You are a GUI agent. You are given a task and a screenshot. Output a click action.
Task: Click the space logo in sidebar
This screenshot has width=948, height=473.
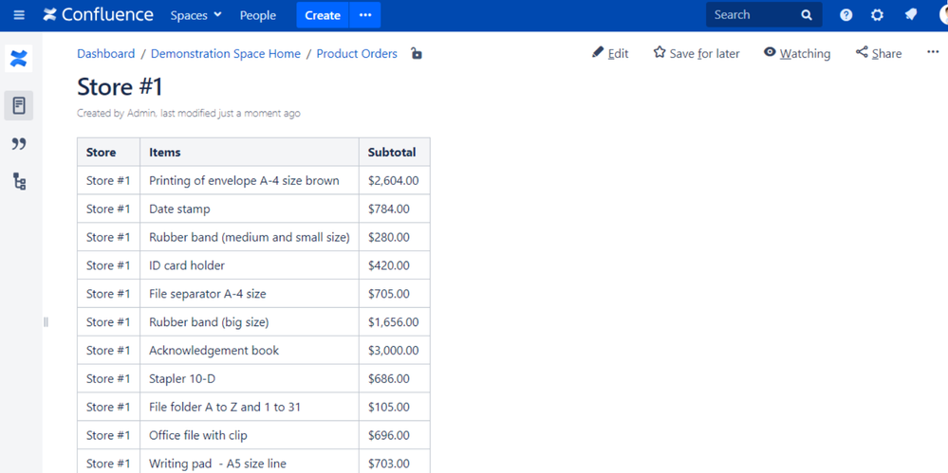19,59
